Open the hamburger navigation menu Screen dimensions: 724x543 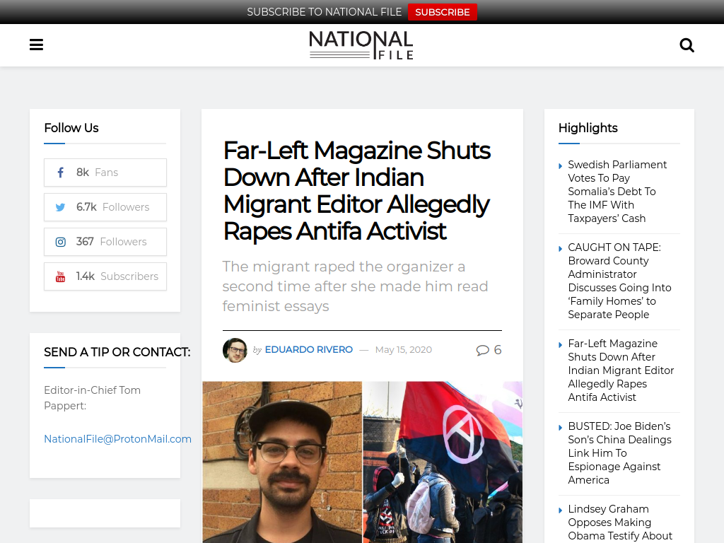click(36, 45)
